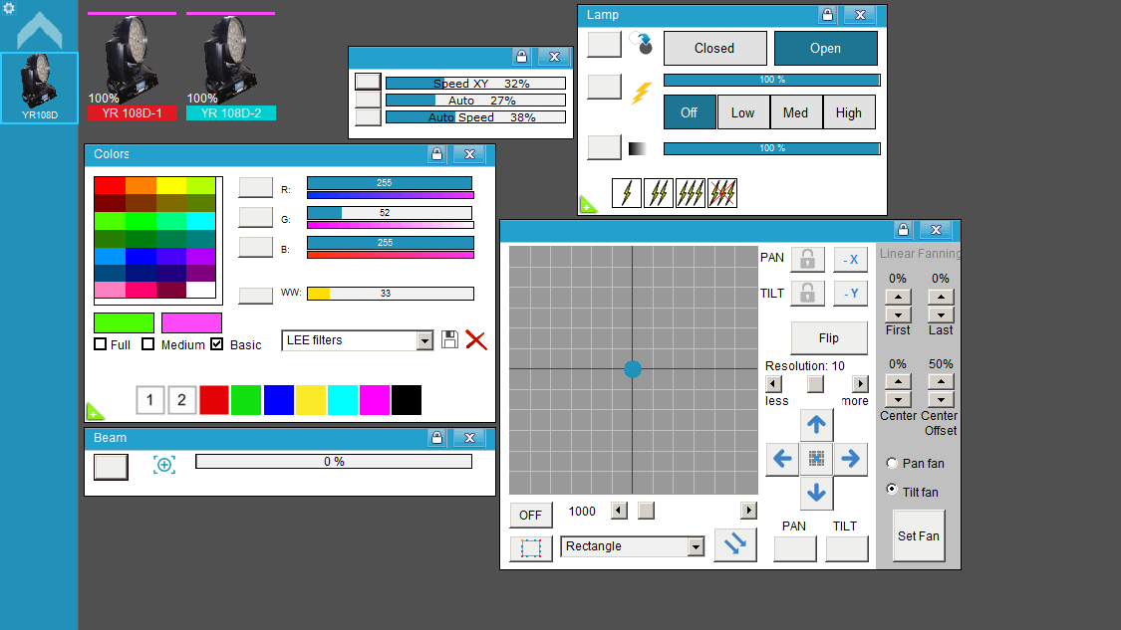Click the dashed rectangle shape icon
This screenshot has height=630, width=1121.
531,547
